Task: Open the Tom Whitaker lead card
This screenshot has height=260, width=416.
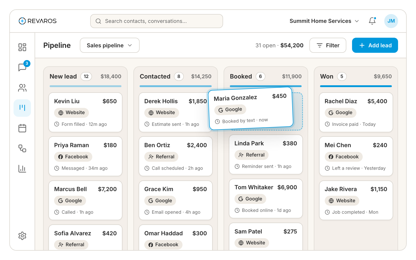Action: 266,199
